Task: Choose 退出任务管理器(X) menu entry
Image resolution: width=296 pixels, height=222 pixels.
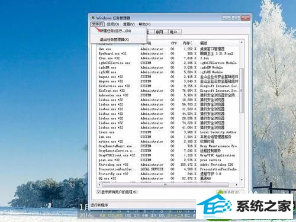Action: (118, 40)
